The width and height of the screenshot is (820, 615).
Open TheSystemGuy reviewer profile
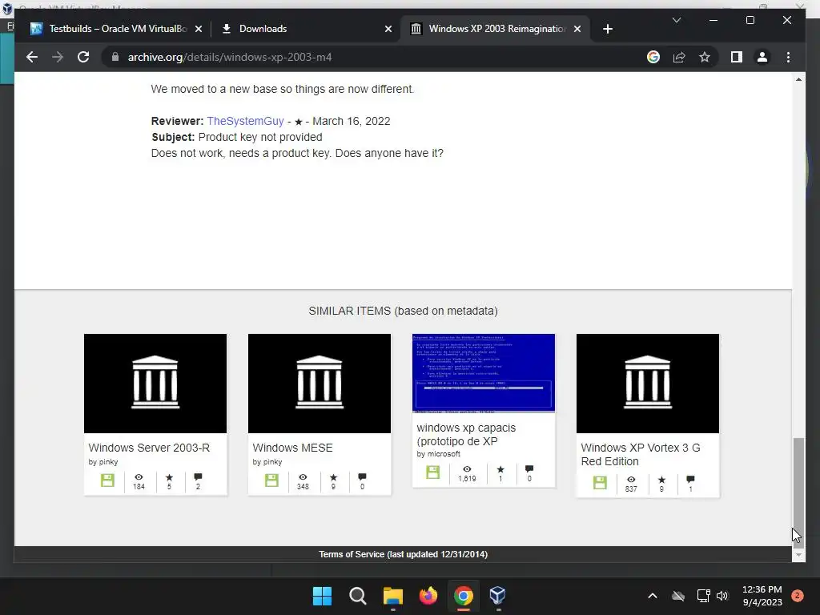[x=245, y=121]
